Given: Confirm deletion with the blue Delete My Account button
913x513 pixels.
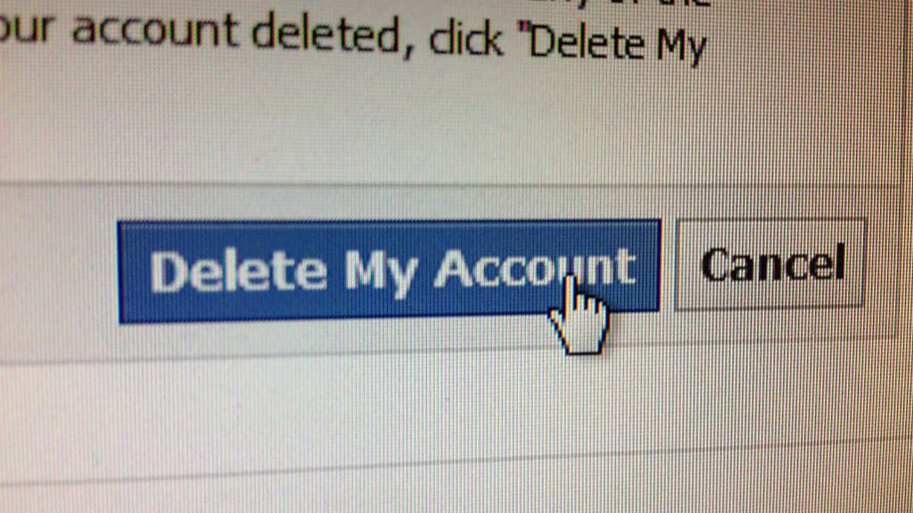Looking at the screenshot, I should pyautogui.click(x=389, y=271).
